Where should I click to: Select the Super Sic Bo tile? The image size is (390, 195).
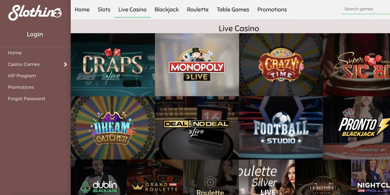357,65
